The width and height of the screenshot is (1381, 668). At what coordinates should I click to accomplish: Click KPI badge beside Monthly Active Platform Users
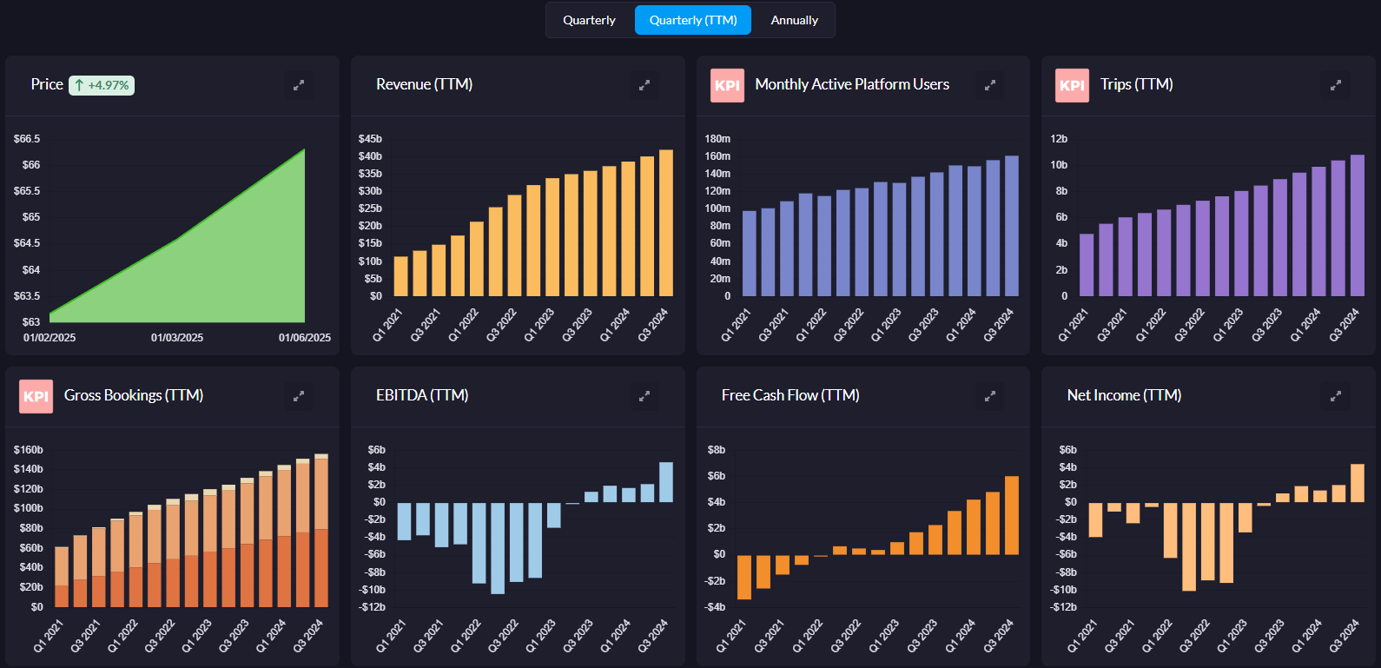pos(727,85)
